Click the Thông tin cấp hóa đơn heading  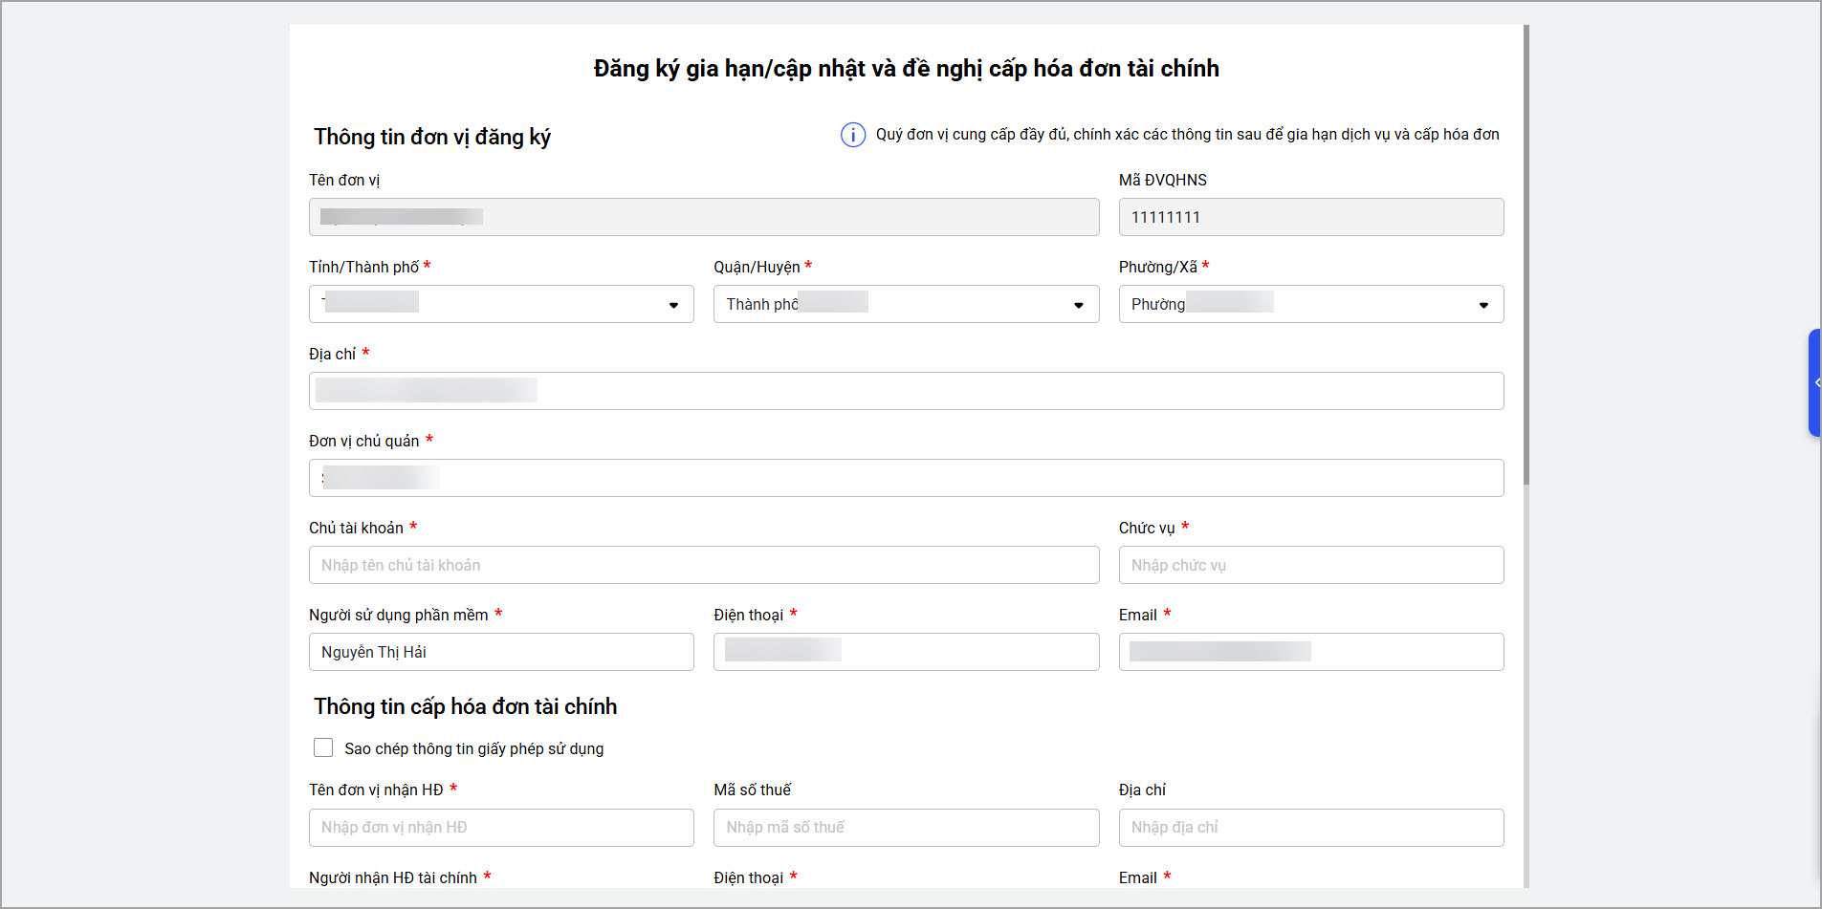(466, 706)
